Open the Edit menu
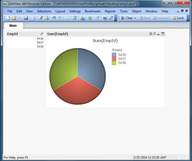Viewport: 192px width, 161px height. tap(19, 11)
